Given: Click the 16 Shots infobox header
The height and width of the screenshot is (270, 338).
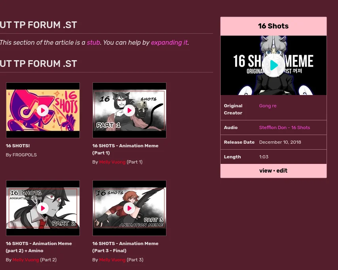Looking at the screenshot, I should coord(273,26).
